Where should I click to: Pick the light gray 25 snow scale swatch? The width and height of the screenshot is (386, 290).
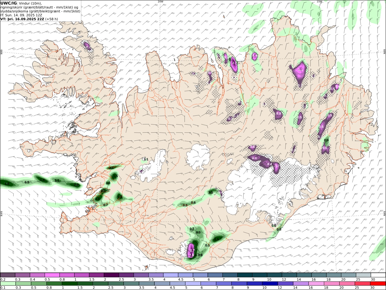363,275
